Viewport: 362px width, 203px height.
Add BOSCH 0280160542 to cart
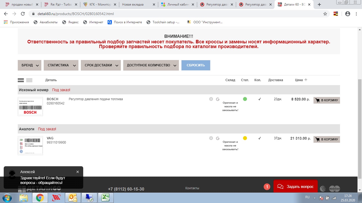(326, 100)
